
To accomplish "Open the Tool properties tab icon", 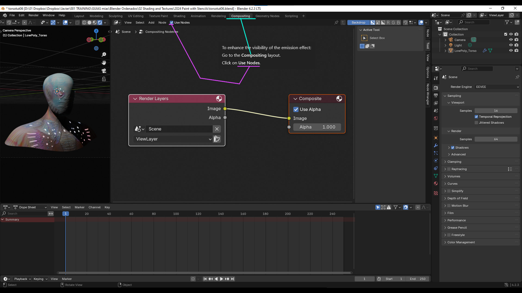I will tap(436, 78).
